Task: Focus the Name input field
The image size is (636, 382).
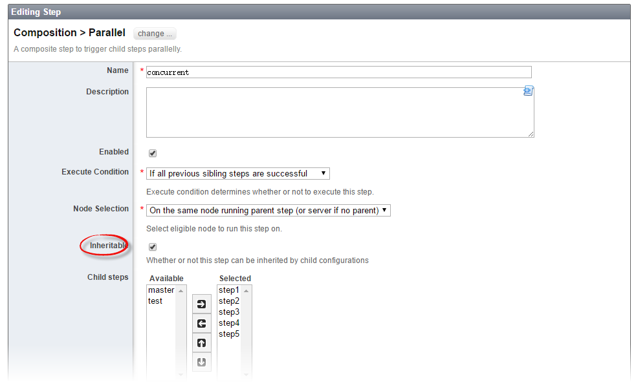Action: click(338, 72)
